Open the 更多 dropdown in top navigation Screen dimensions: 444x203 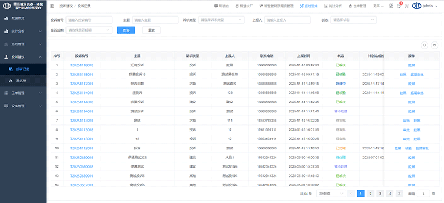pos(378,6)
